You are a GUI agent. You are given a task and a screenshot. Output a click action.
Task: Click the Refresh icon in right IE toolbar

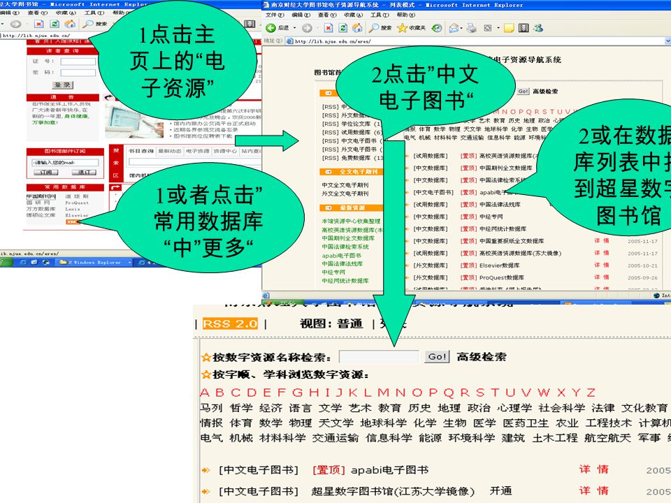click(x=342, y=28)
